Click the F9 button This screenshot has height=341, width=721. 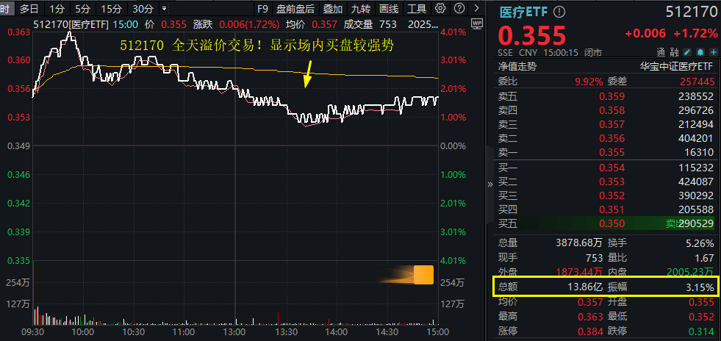[262, 8]
